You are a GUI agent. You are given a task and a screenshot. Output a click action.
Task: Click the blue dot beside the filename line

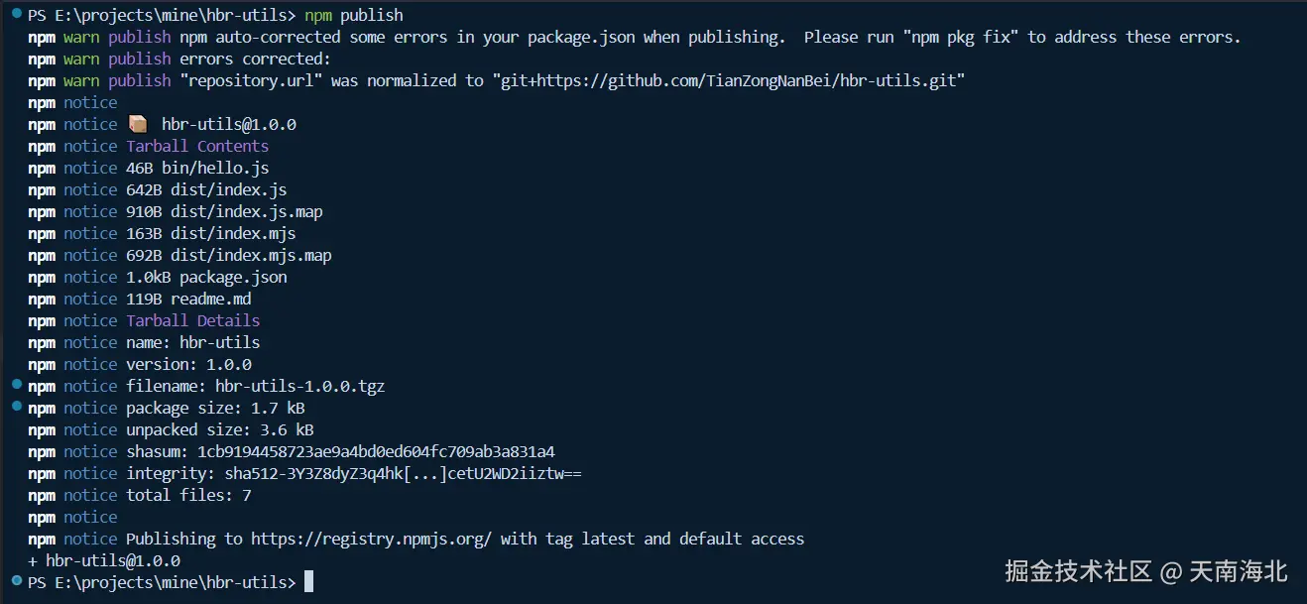click(17, 386)
